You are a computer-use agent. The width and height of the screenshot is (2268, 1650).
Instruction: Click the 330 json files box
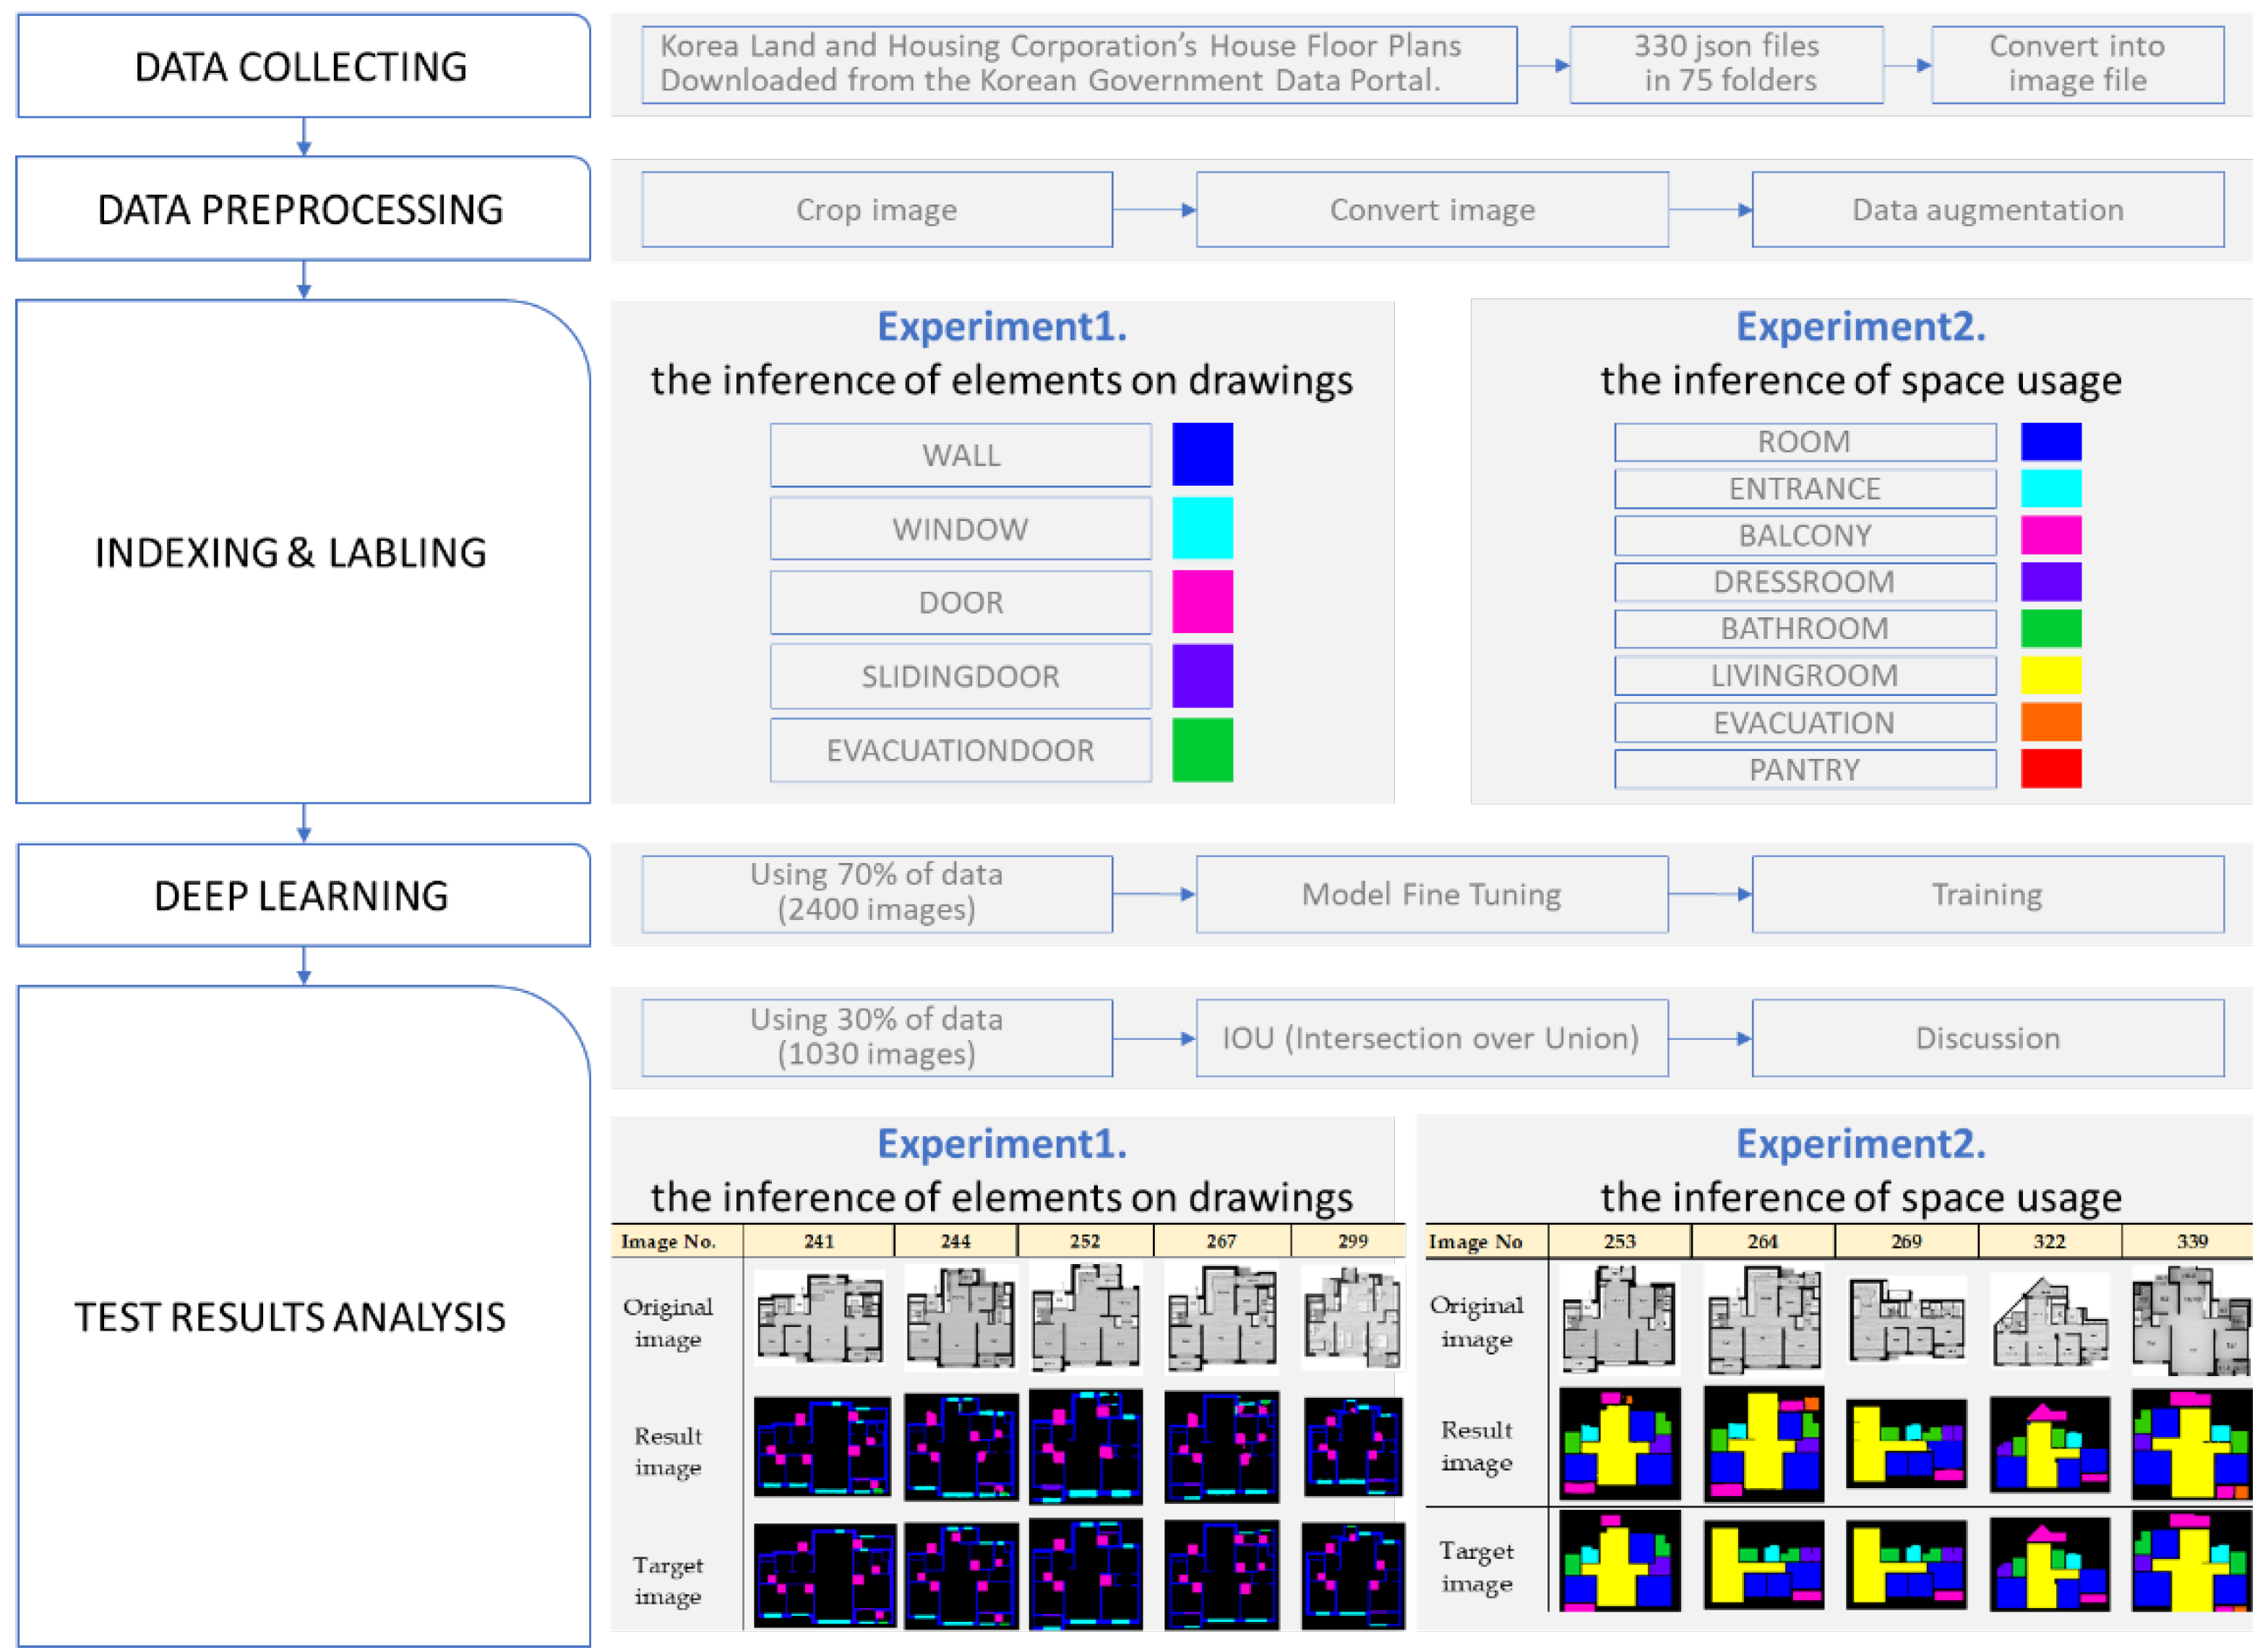1726,63
